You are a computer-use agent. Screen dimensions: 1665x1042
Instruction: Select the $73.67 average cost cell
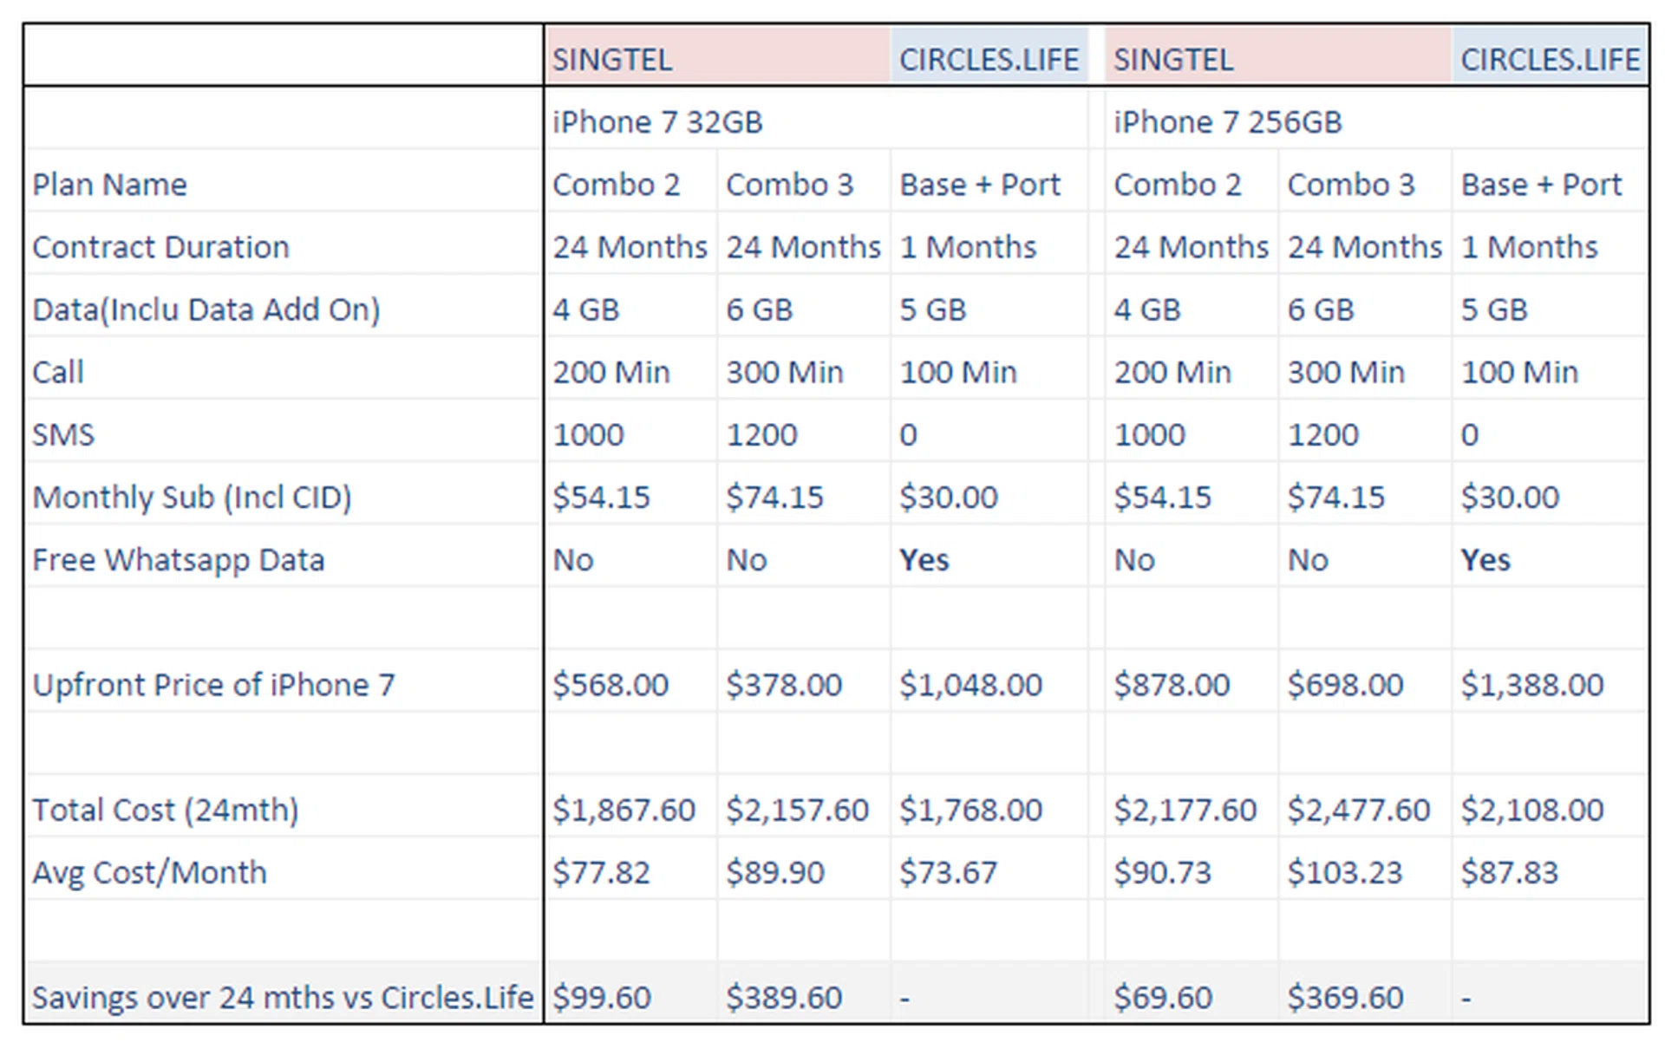(x=949, y=872)
